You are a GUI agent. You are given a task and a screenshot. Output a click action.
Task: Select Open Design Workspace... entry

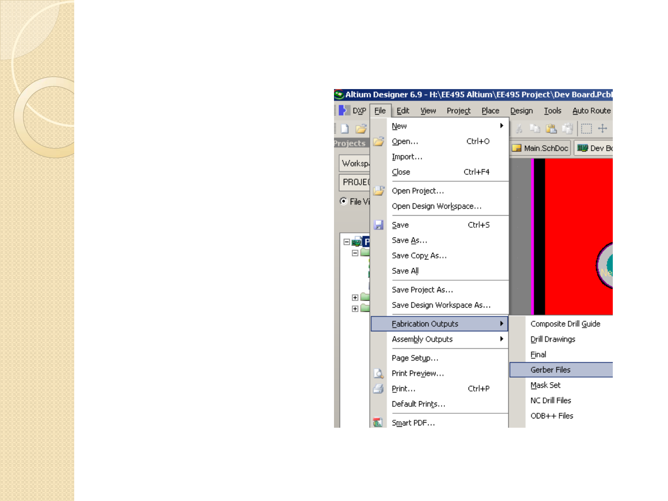pyautogui.click(x=440, y=206)
